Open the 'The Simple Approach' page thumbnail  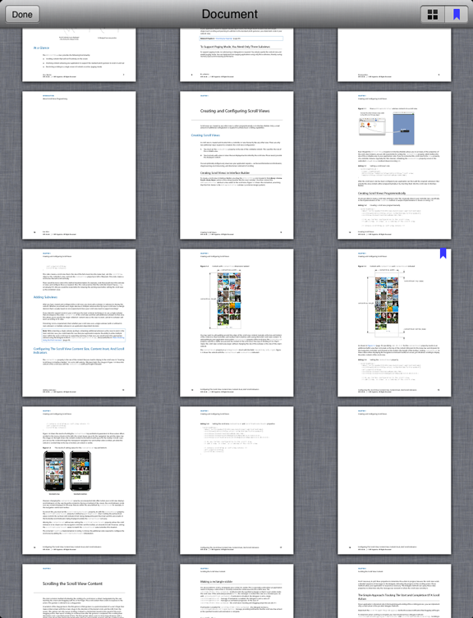[x=394, y=591]
